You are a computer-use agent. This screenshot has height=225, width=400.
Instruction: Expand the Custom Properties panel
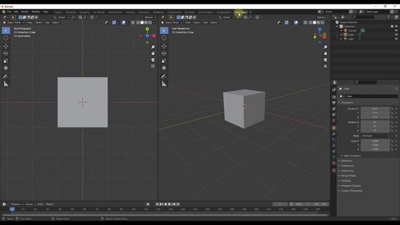[351, 191]
